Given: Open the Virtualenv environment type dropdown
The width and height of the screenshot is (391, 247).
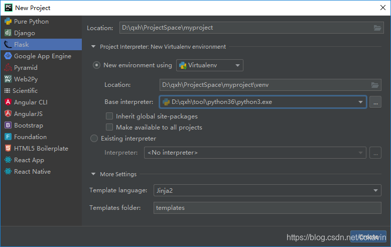Looking at the screenshot, I should pos(210,65).
